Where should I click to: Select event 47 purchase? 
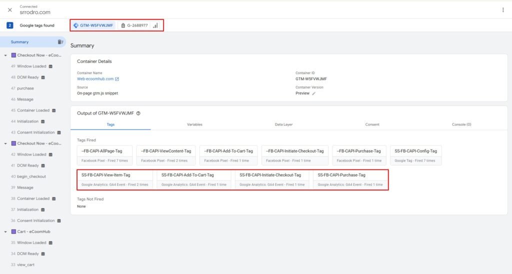click(22, 88)
